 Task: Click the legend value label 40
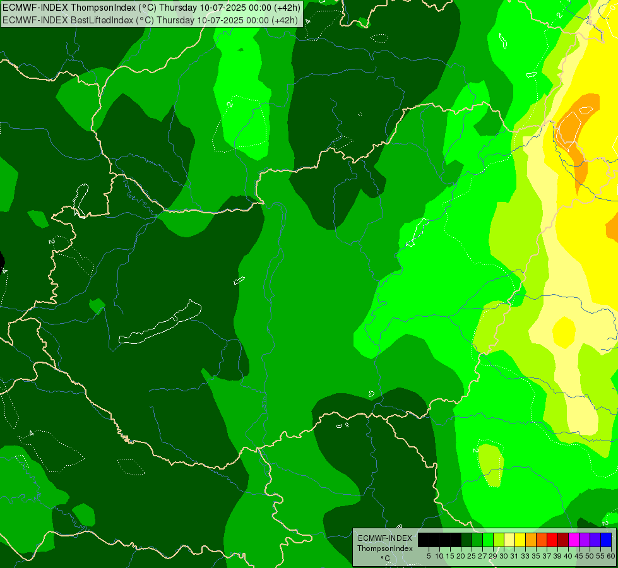click(568, 556)
